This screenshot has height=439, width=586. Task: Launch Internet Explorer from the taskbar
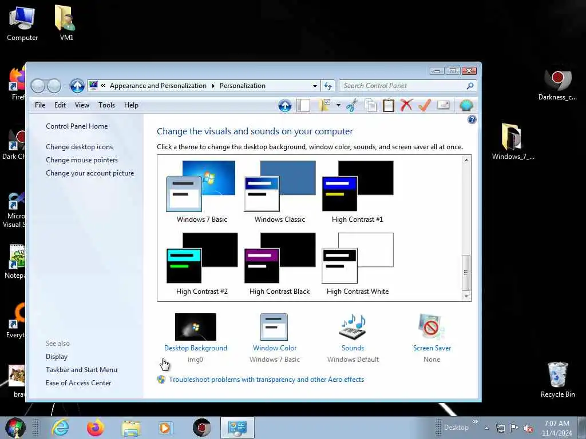tap(60, 428)
